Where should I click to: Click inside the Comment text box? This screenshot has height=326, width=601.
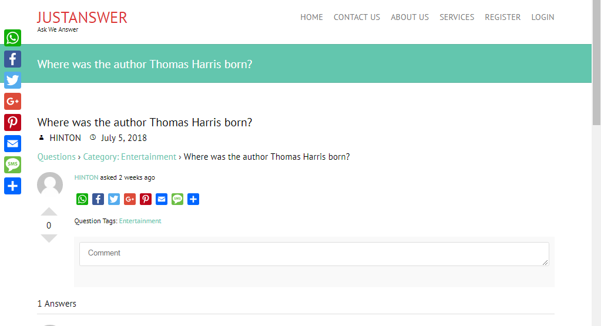[314, 254]
